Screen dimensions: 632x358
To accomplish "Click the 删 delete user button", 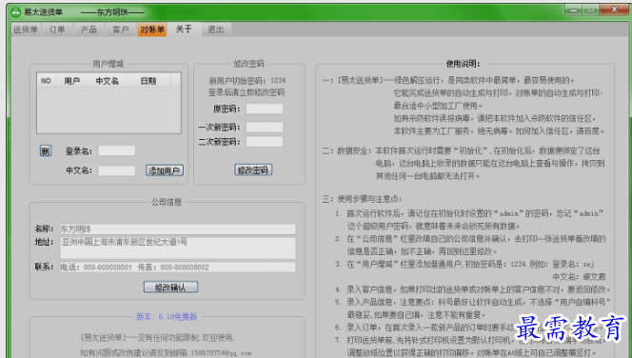I will pyautogui.click(x=46, y=150).
